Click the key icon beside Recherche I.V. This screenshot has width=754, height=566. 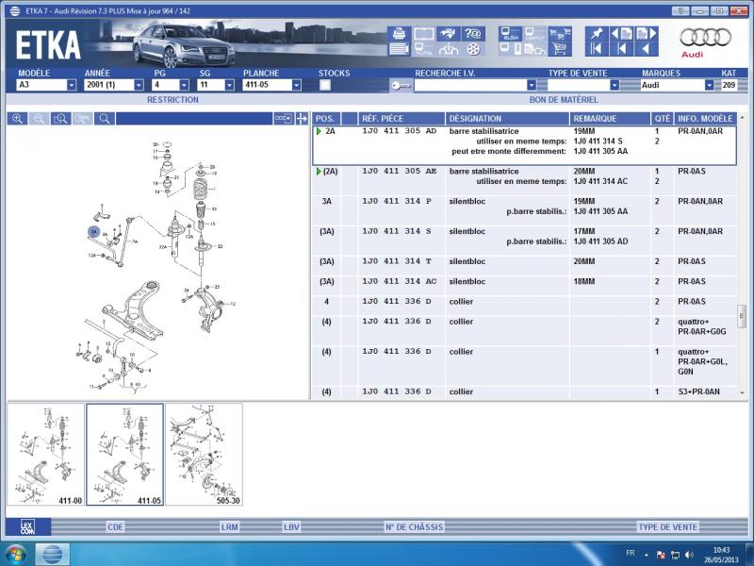pos(401,86)
